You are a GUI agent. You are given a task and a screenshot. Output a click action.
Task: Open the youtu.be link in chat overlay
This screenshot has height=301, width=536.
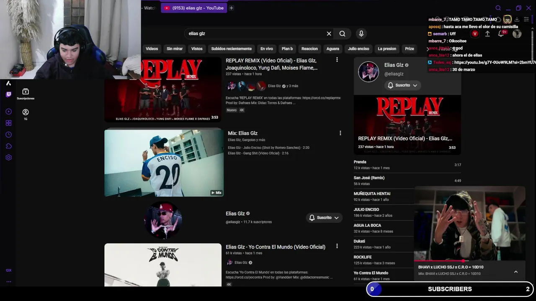click(495, 62)
